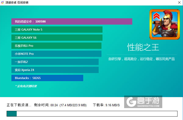The image size is (183, 120).
Task: Click the 正在下载资源 status text
Action: pos(19,105)
